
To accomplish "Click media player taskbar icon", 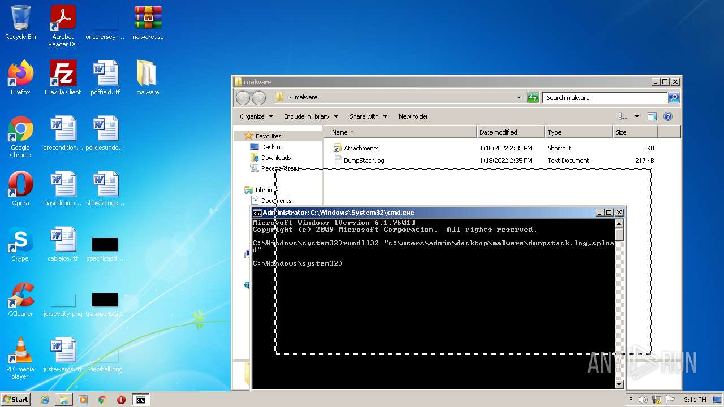I will pos(83,400).
